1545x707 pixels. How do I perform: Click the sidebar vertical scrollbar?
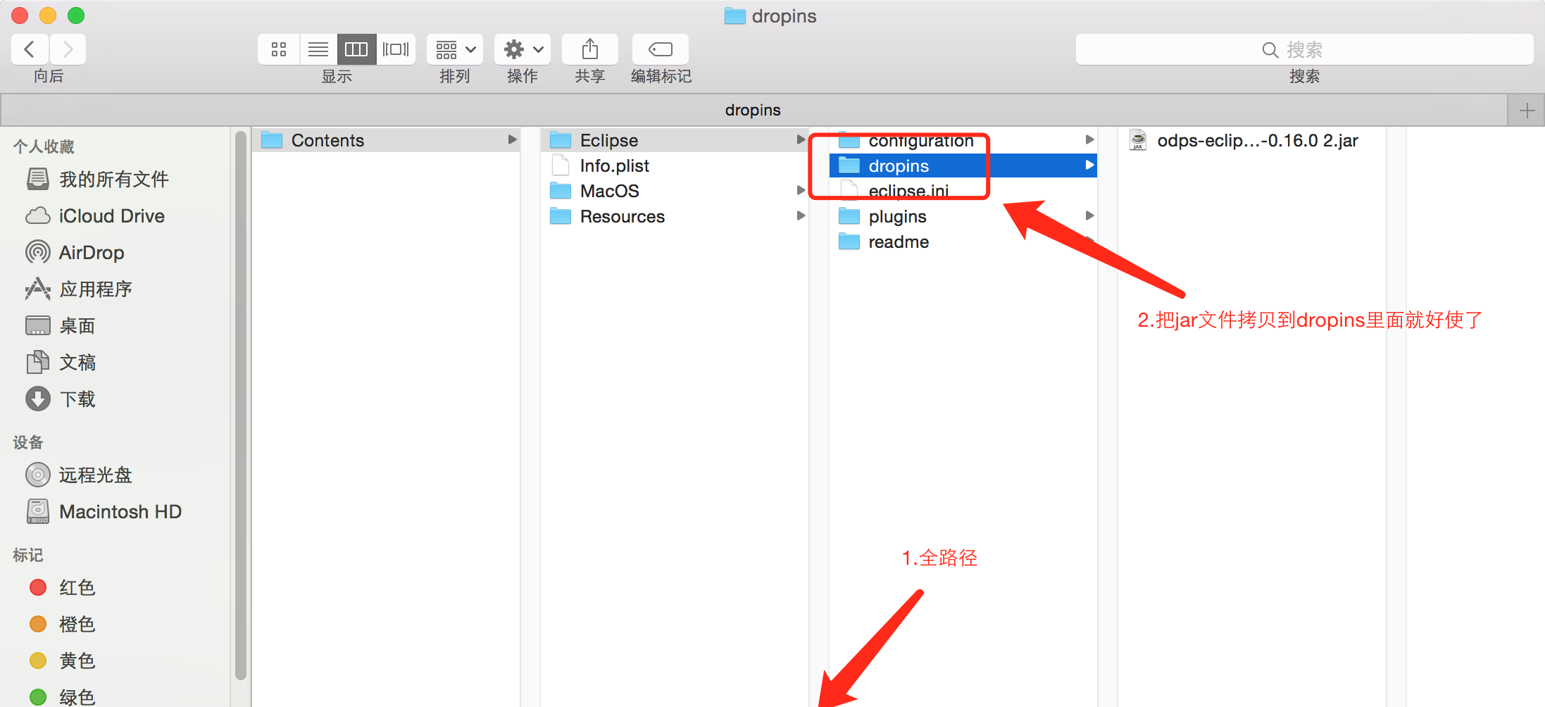(241, 405)
